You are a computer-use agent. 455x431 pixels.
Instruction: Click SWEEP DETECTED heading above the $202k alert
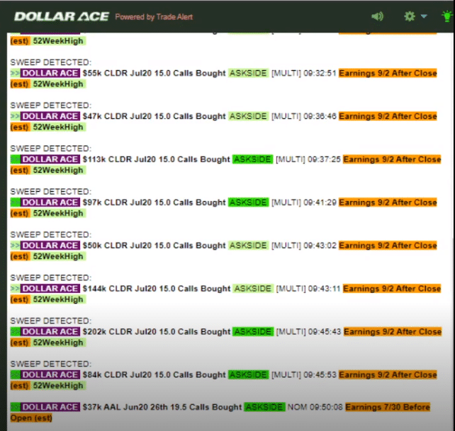click(x=51, y=321)
